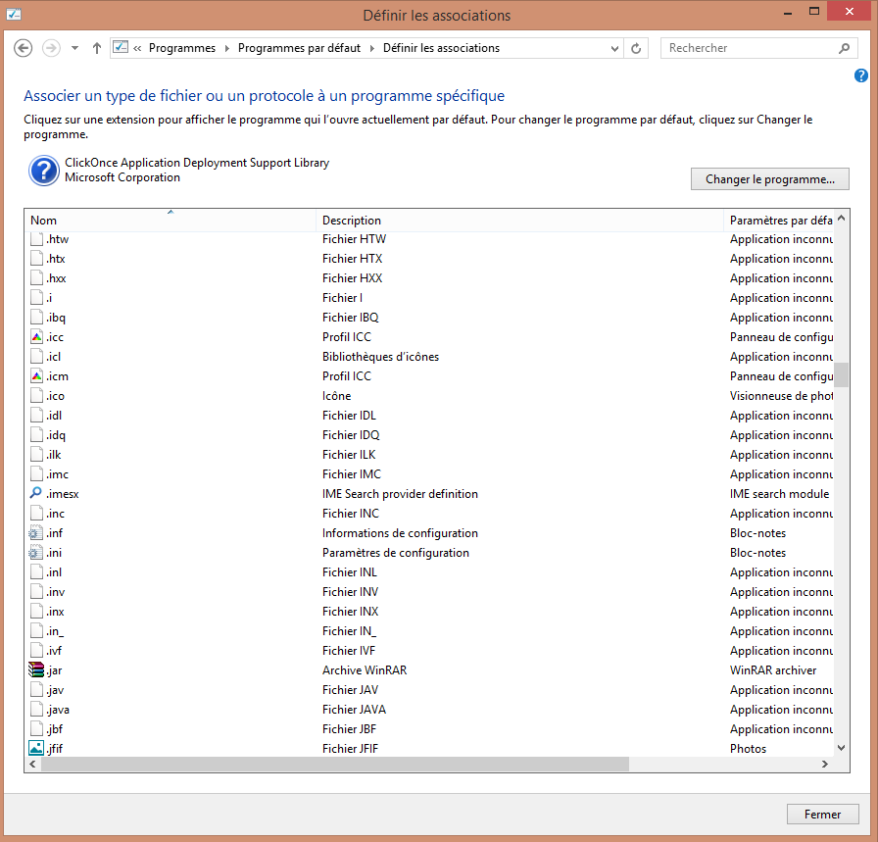
Task: Select the .in_ extension row
Action: [429, 631]
